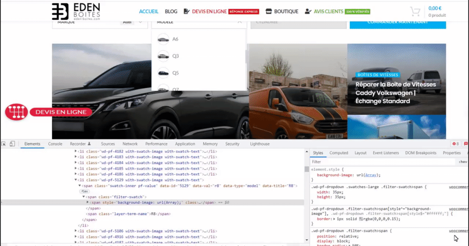The height and width of the screenshot is (246, 469).
Task: Select the Q3 car thumbnail
Action: [x=163, y=56]
